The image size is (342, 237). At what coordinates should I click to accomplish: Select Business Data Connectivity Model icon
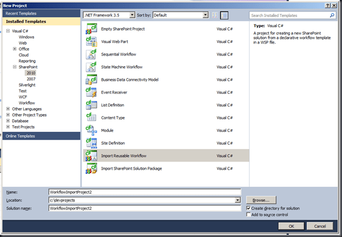coord(91,80)
